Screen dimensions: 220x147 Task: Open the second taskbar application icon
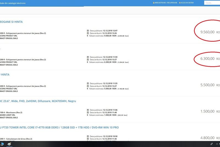coord(9,144)
